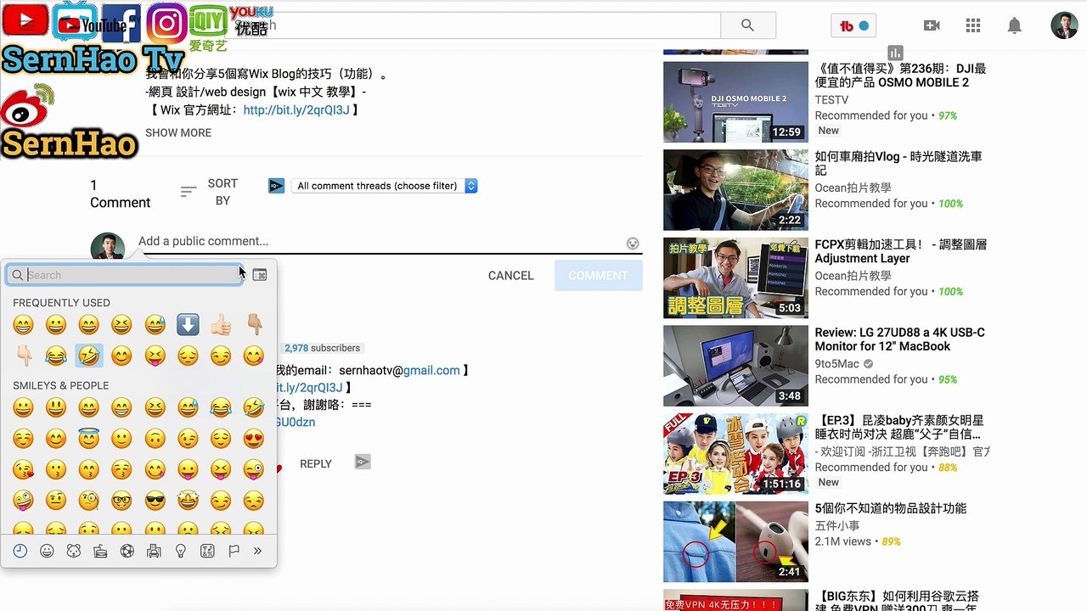Open the All comment threads filter dropdown
This screenshot has height=611, width=1087.
[385, 186]
